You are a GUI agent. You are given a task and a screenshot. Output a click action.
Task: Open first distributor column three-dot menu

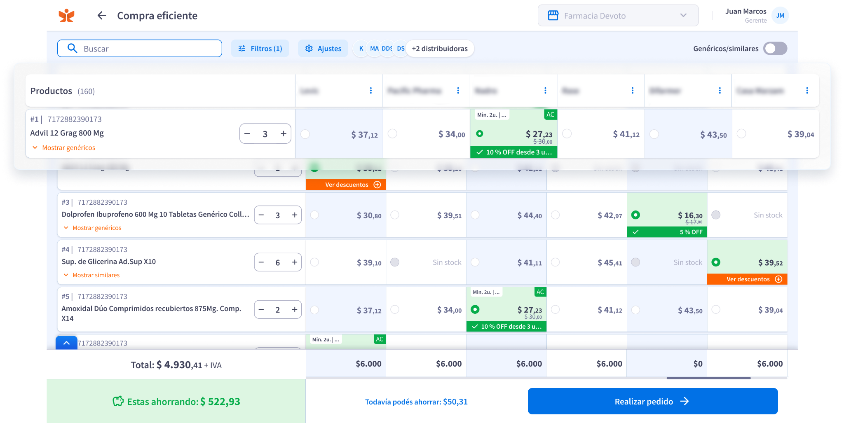(x=371, y=91)
